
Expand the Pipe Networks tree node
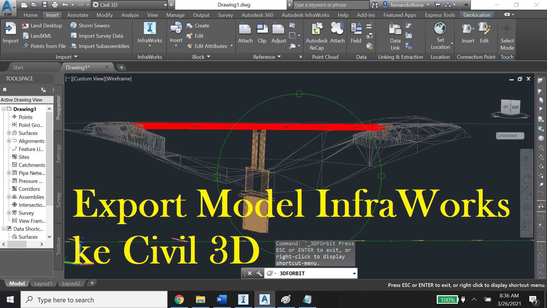9,173
